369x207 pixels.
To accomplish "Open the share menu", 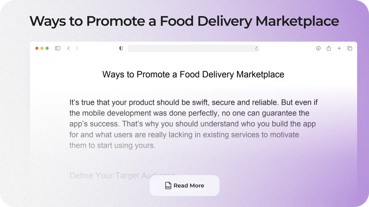I will tap(329, 48).
